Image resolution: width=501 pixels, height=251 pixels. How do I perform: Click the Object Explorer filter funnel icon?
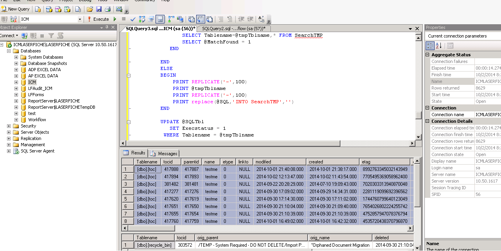51,36
